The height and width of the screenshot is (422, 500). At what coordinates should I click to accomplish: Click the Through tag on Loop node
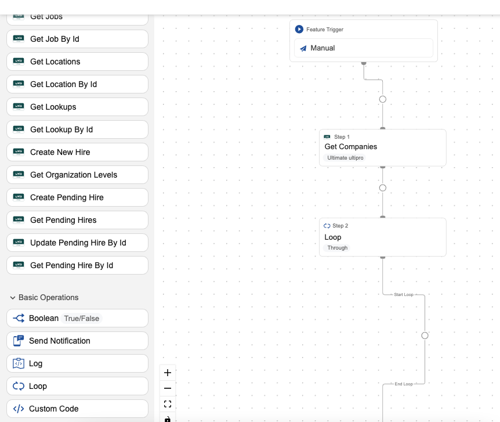tap(338, 248)
